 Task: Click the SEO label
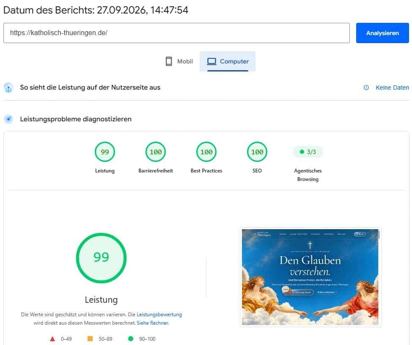tap(257, 171)
